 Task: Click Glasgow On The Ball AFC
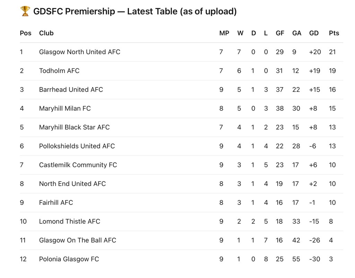[77, 240]
